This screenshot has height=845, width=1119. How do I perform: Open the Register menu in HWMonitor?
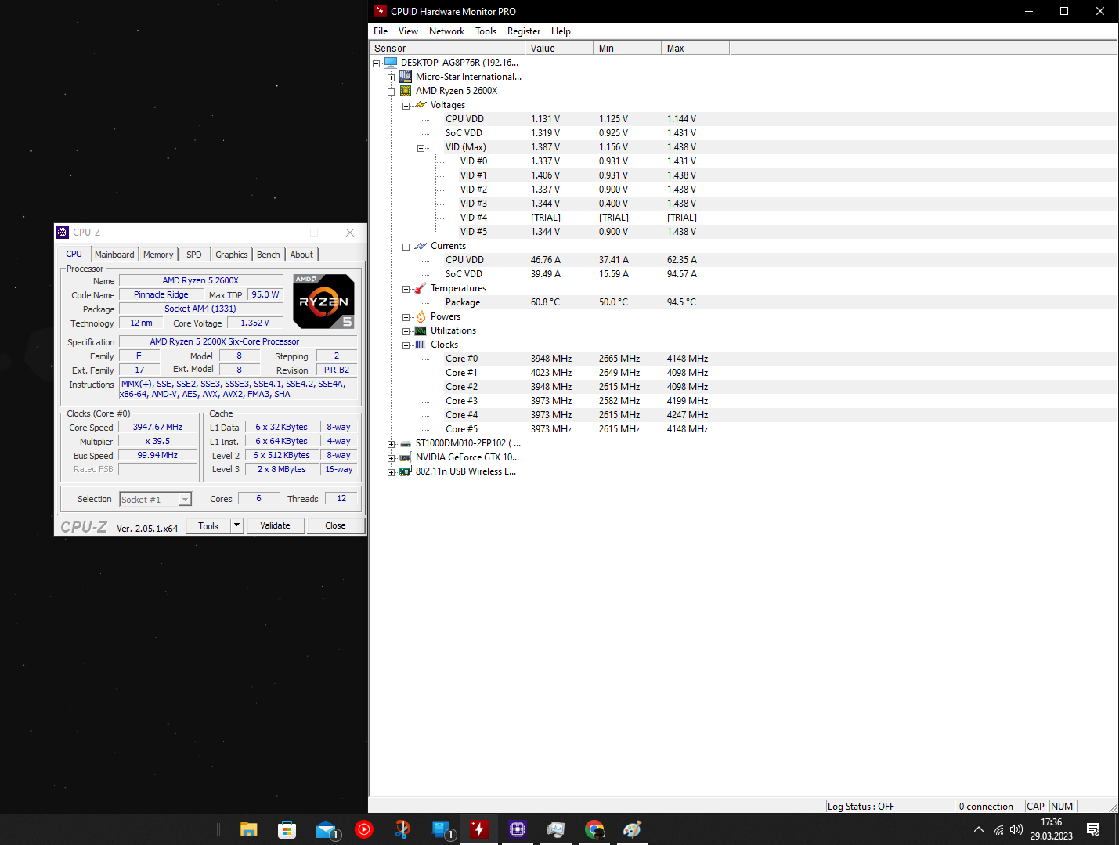(524, 31)
